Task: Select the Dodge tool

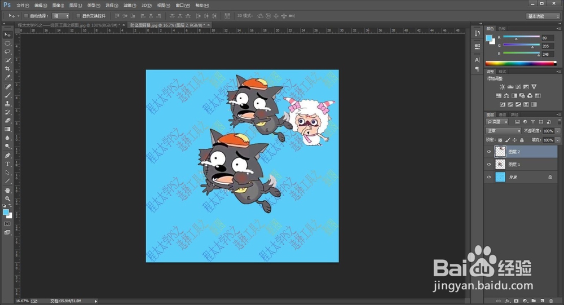Action: click(7, 147)
